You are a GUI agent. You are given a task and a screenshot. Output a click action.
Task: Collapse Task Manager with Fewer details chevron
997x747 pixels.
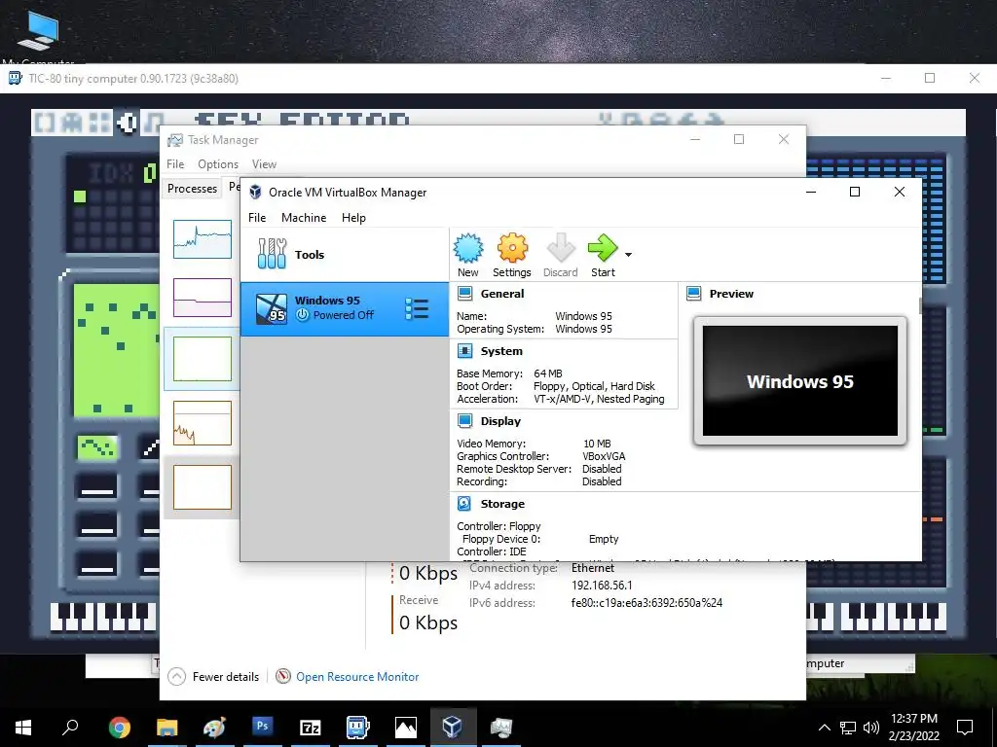(x=176, y=677)
